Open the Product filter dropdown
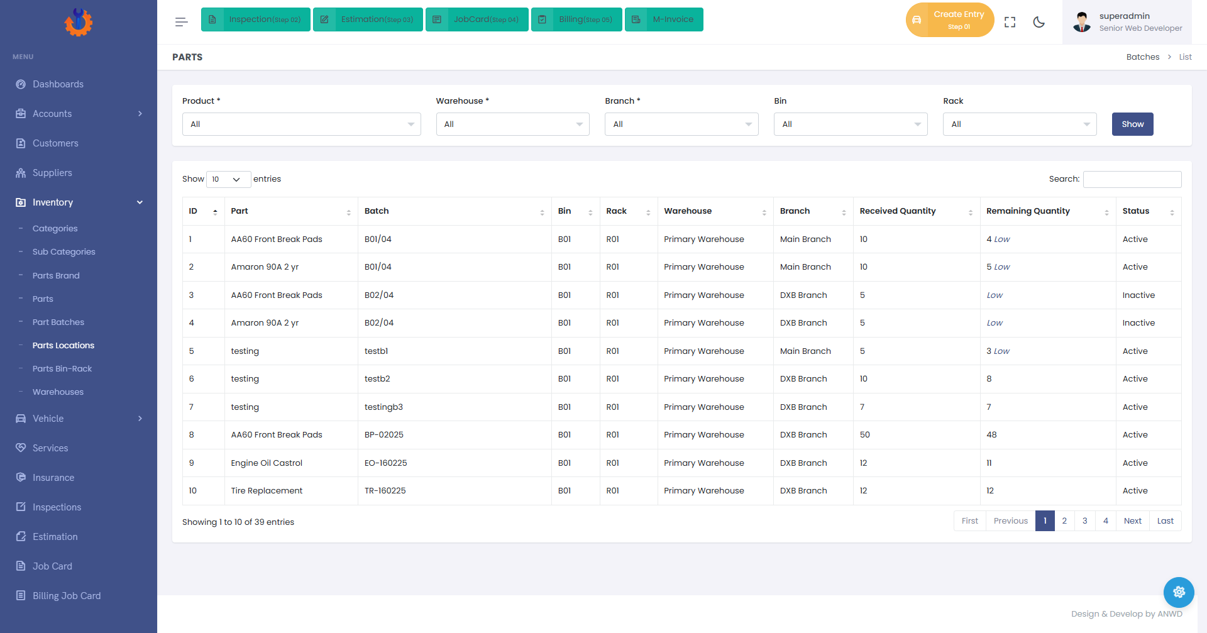The height and width of the screenshot is (633, 1207). [301, 124]
